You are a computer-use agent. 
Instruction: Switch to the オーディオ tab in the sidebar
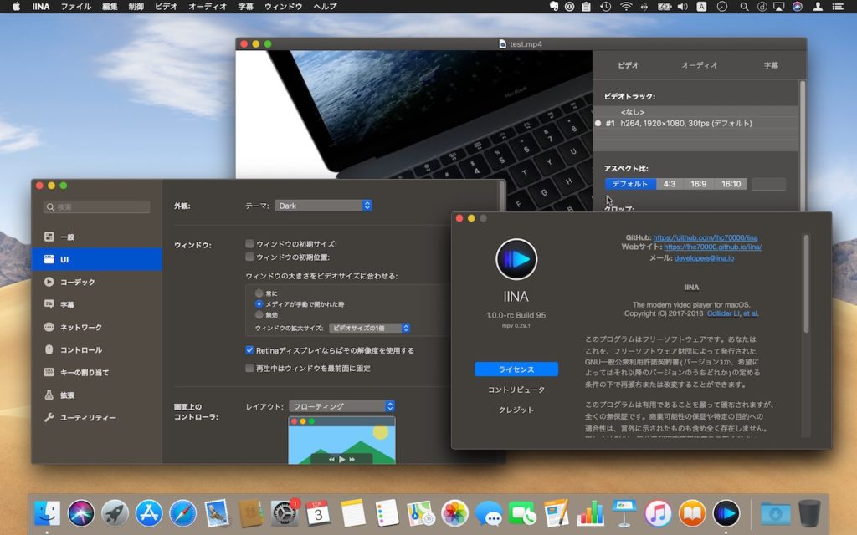(699, 65)
